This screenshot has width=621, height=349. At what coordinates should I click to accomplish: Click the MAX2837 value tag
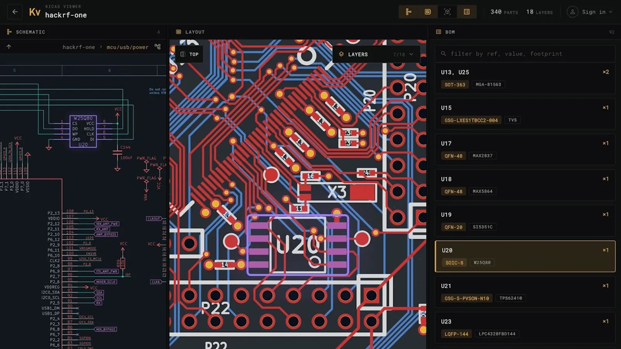pyautogui.click(x=482, y=156)
